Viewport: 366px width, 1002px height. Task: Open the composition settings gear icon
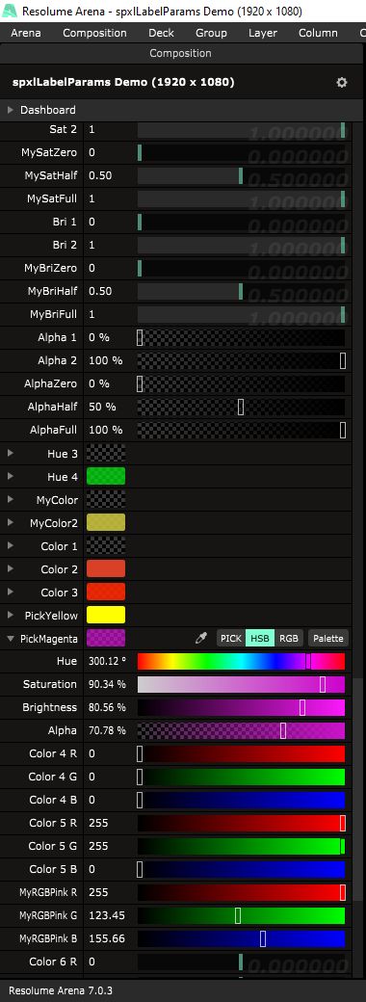(342, 83)
